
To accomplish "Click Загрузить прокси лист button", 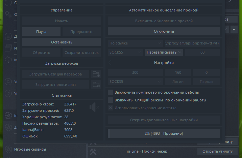I will point(55,85).
